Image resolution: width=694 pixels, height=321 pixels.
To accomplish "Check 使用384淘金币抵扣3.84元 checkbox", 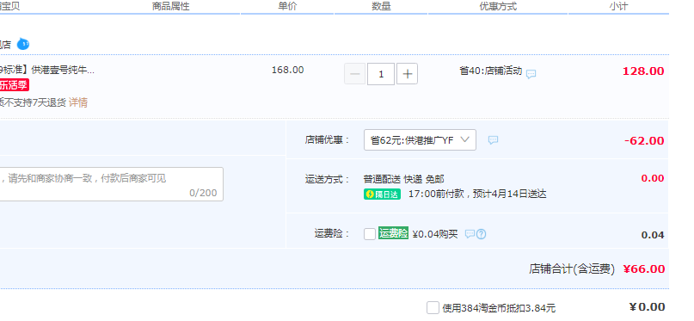I will click(x=433, y=308).
